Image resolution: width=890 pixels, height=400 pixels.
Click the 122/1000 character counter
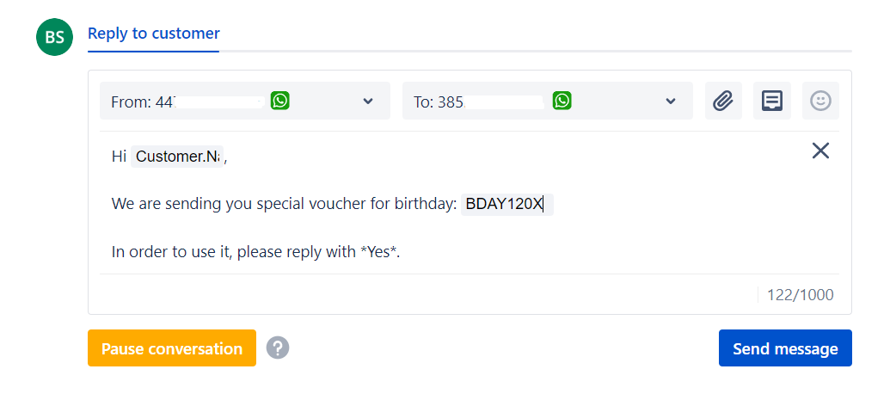pyautogui.click(x=800, y=295)
